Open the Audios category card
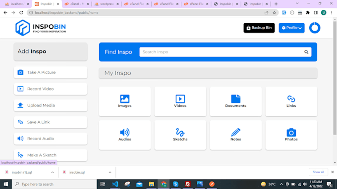Viewport: 337px width, 189px height. point(125,135)
